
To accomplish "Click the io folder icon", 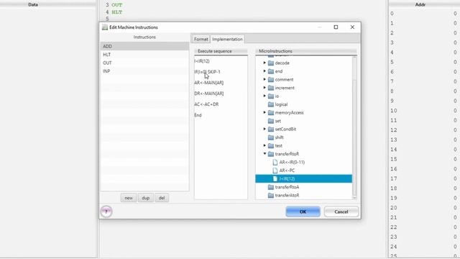I will (271, 96).
